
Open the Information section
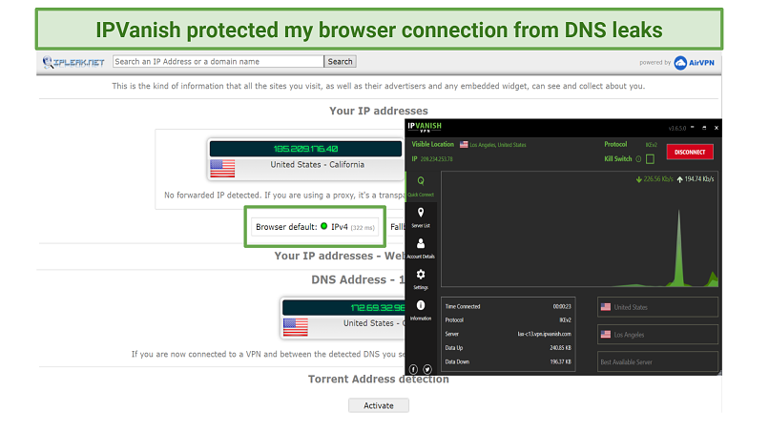click(x=421, y=310)
